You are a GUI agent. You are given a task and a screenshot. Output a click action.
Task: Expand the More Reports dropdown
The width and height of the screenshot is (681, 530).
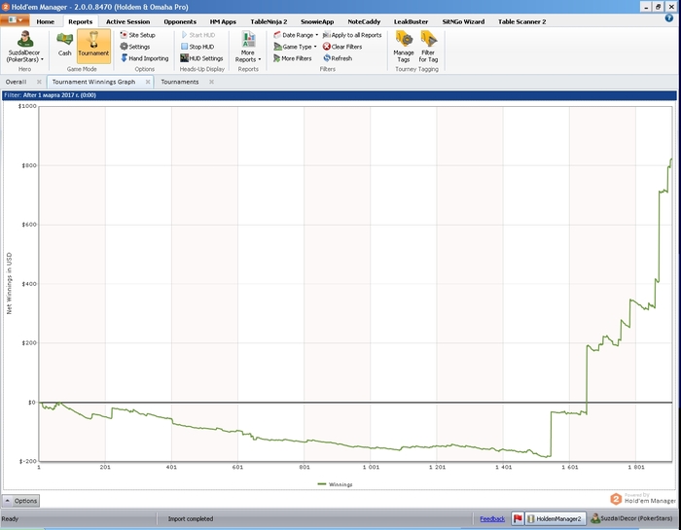pos(248,55)
